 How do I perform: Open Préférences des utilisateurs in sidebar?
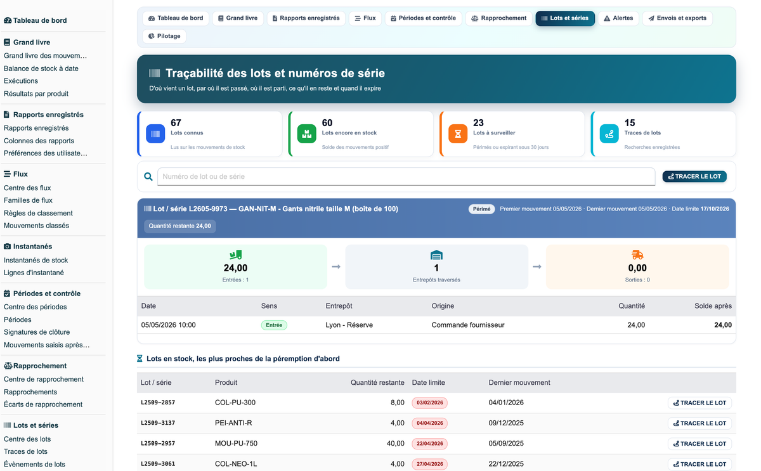click(x=46, y=153)
